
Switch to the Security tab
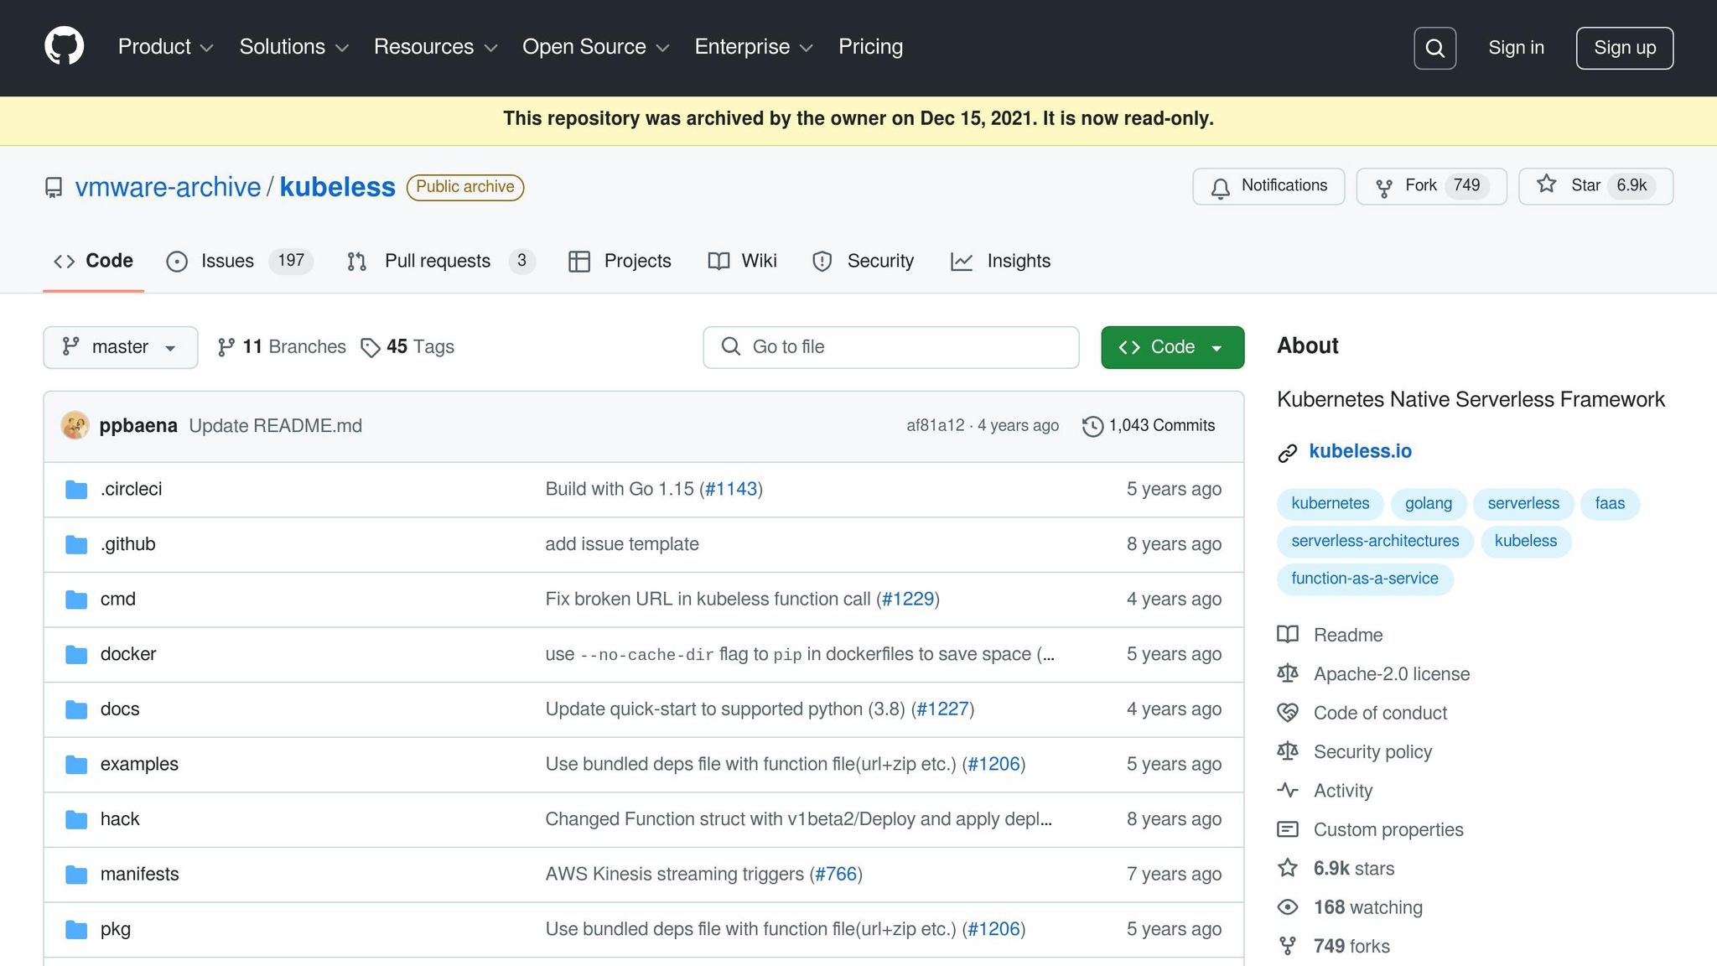tap(863, 261)
